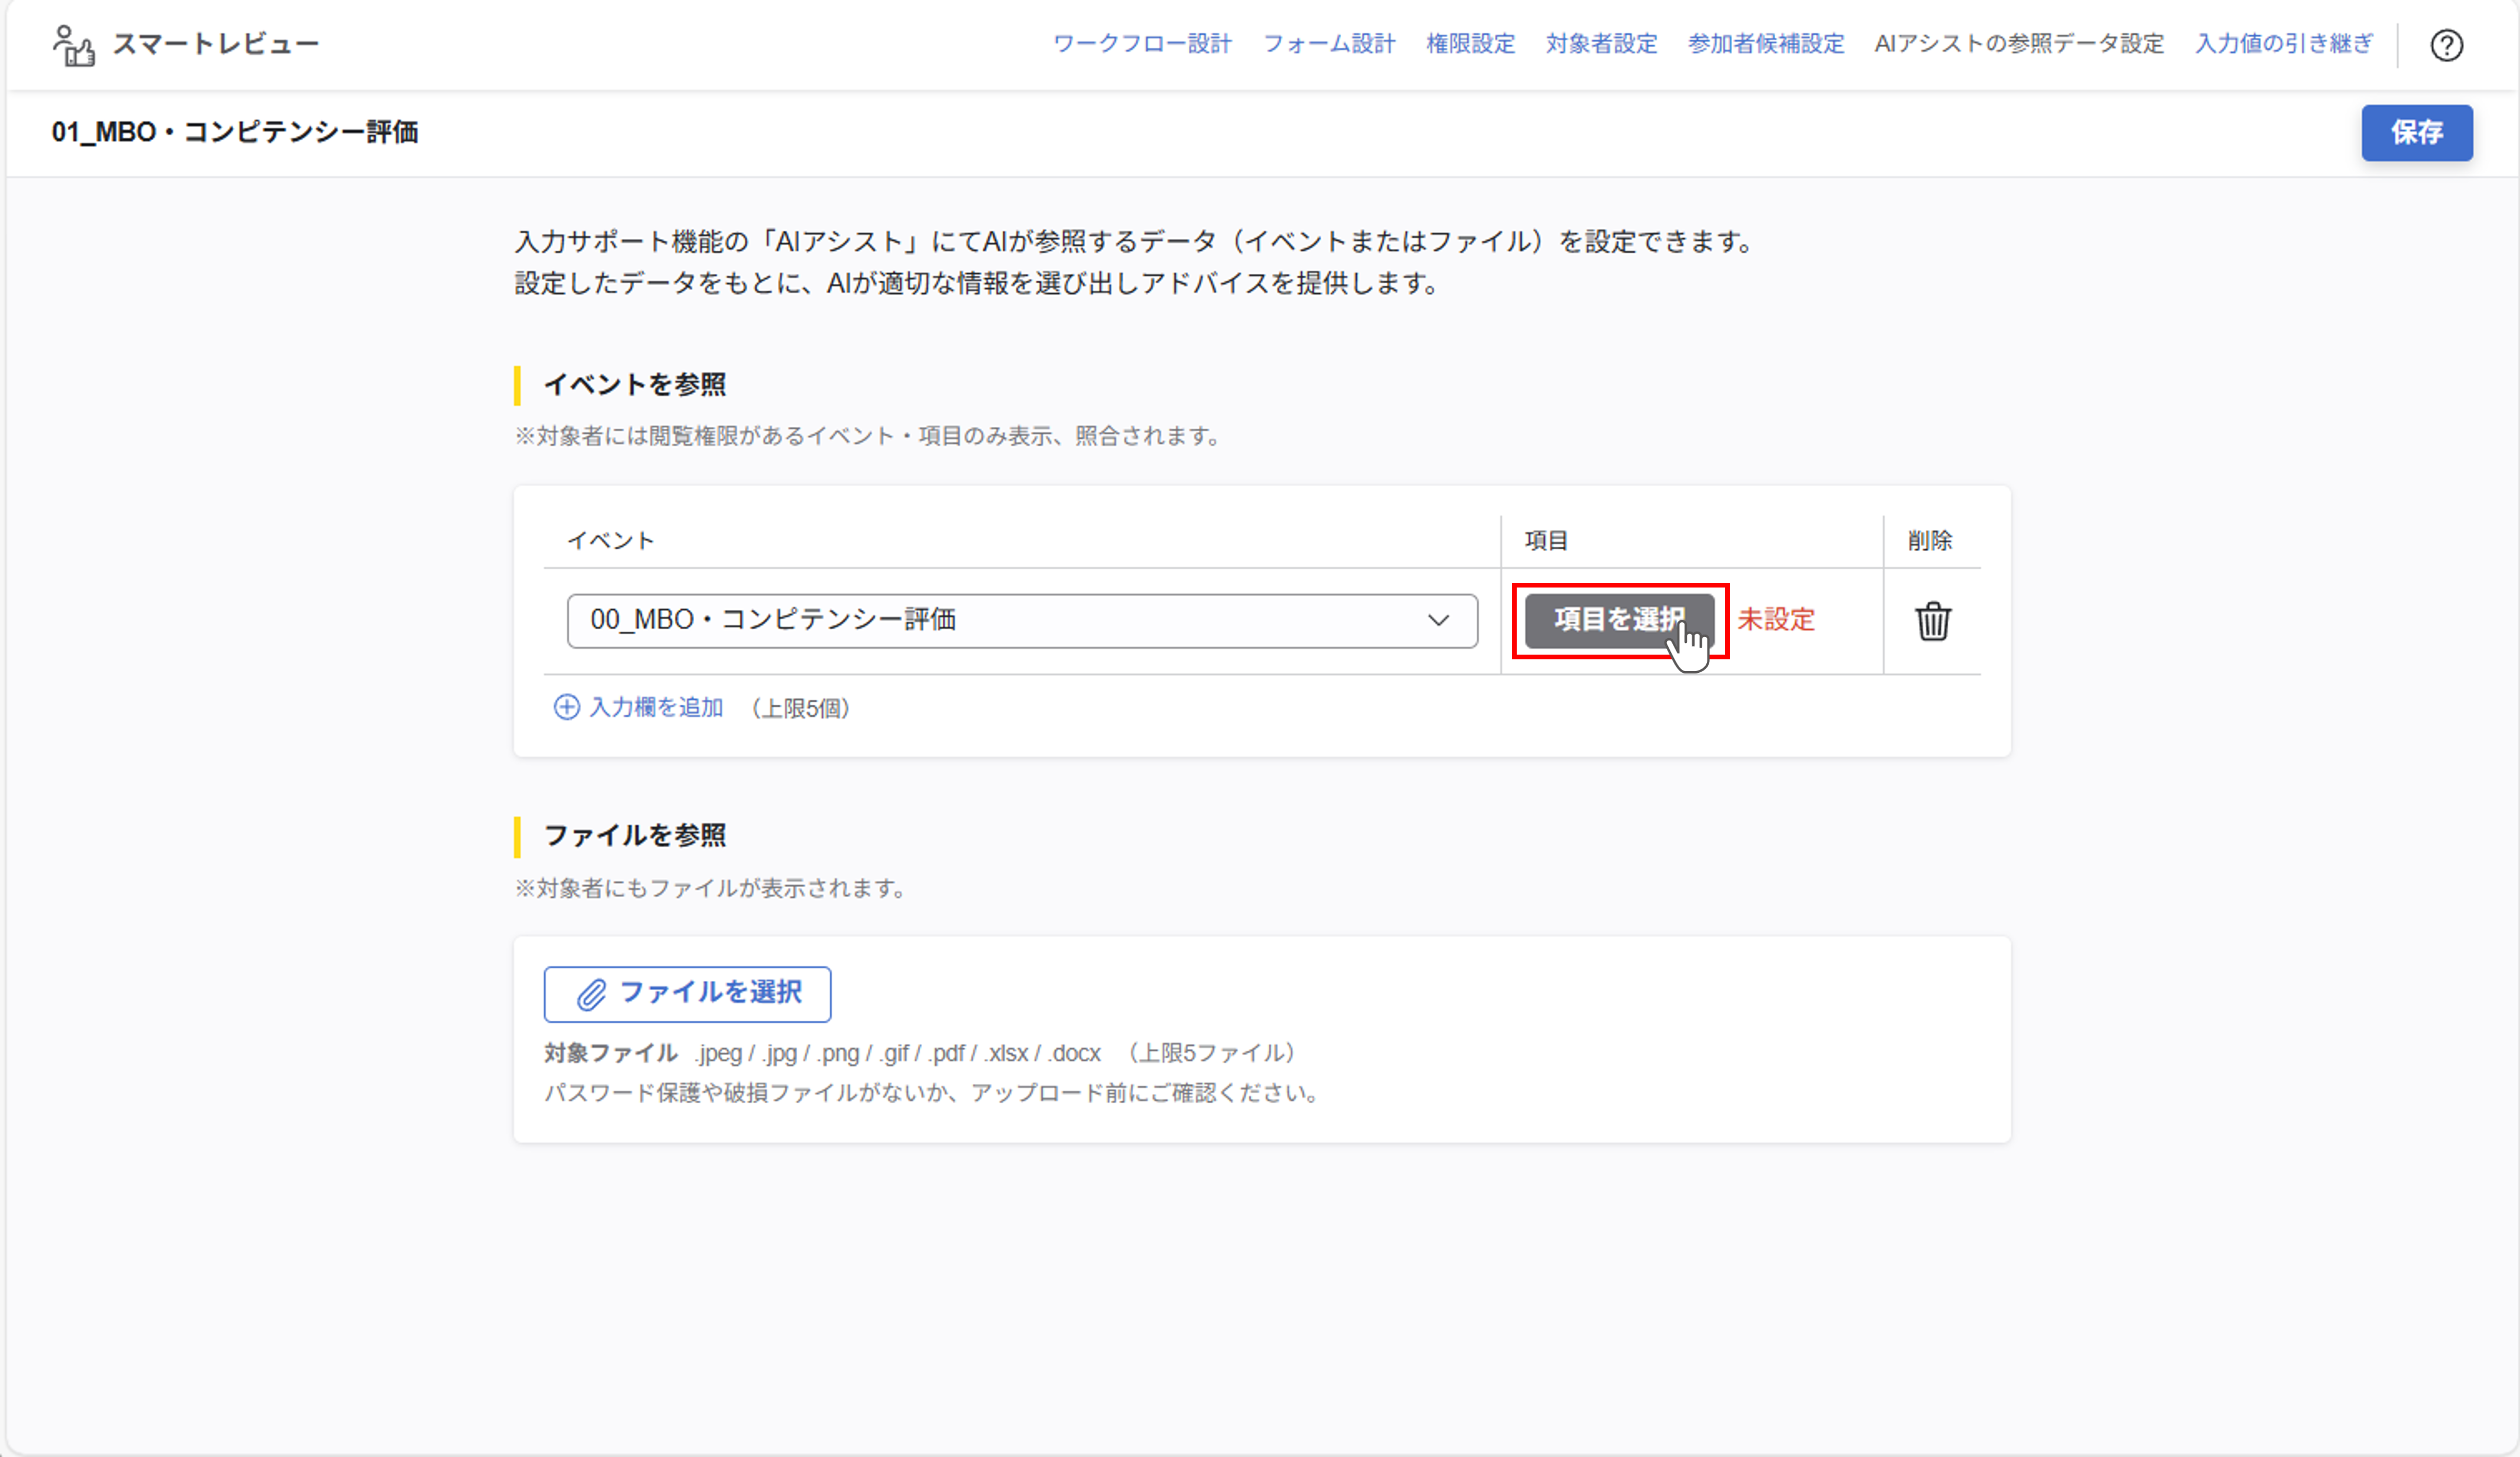Screen dimensions: 2520x1457
Task: Go to ワークフロー設計 menu
Action: tap(1142, 44)
